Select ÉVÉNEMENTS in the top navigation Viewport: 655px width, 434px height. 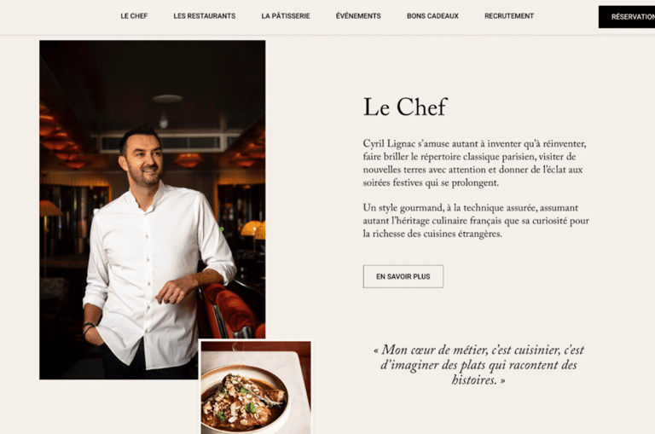tap(358, 16)
